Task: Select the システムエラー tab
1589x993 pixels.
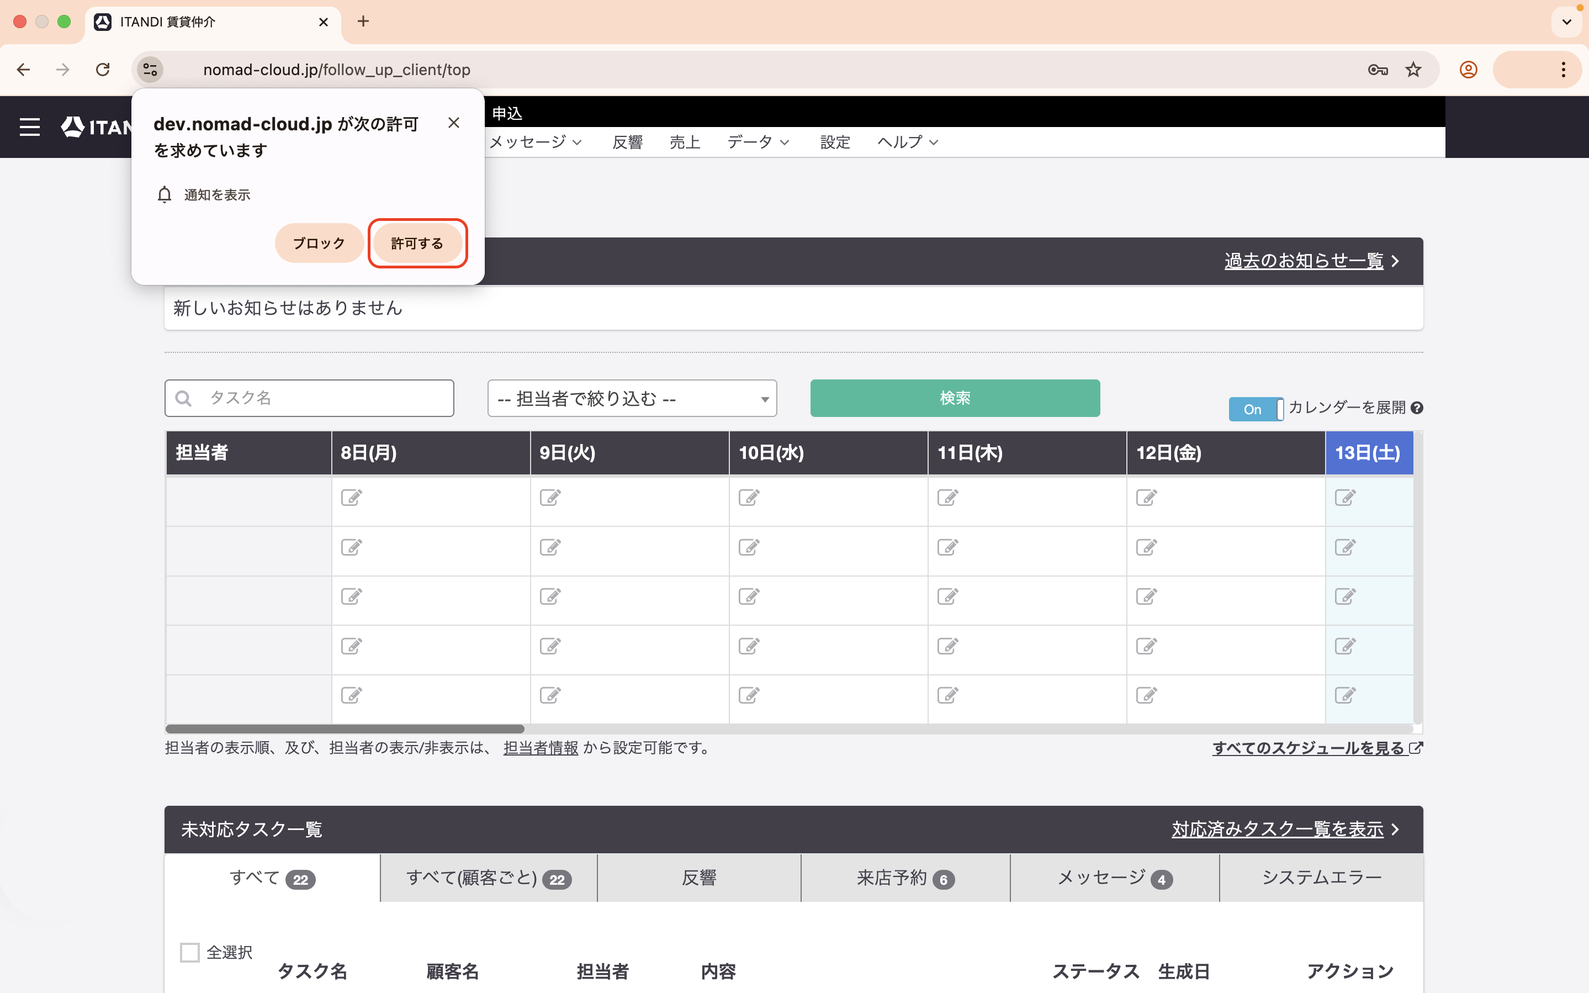Action: [1322, 878]
